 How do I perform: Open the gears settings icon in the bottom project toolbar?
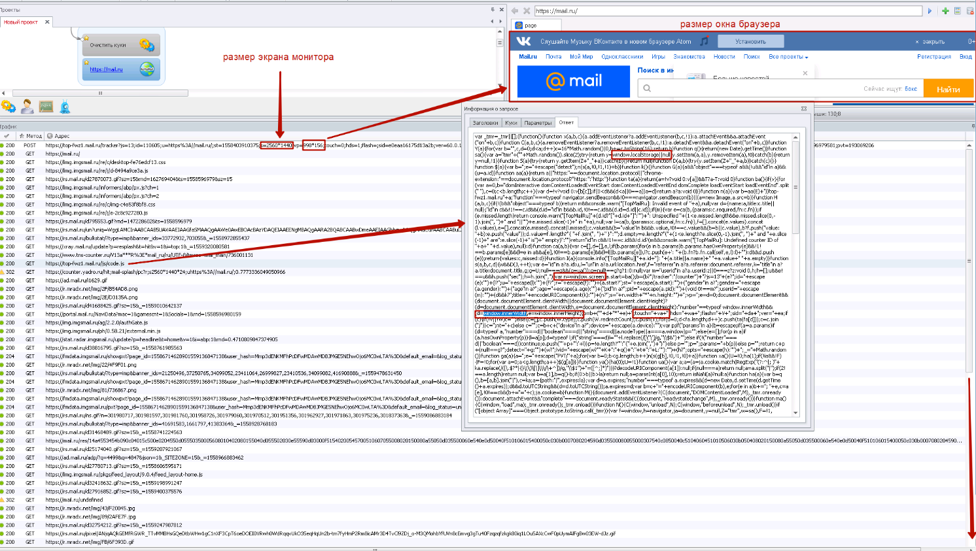pyautogui.click(x=9, y=106)
